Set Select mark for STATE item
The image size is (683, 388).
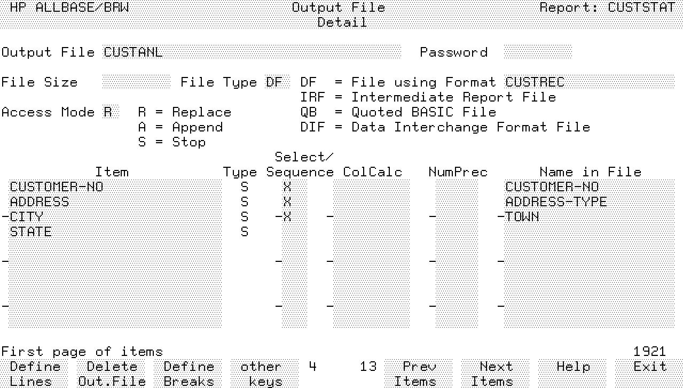tap(287, 232)
